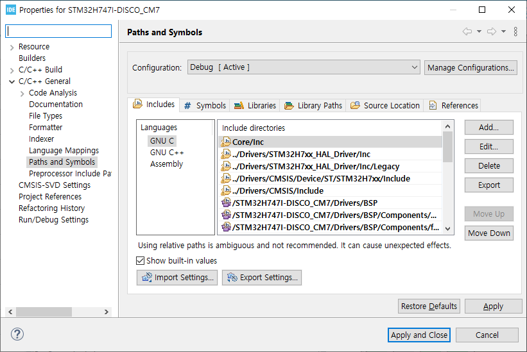This screenshot has height=352, width=527.
Task: Click the Drivers/CMSIS/Include folder icon
Action: (x=226, y=190)
